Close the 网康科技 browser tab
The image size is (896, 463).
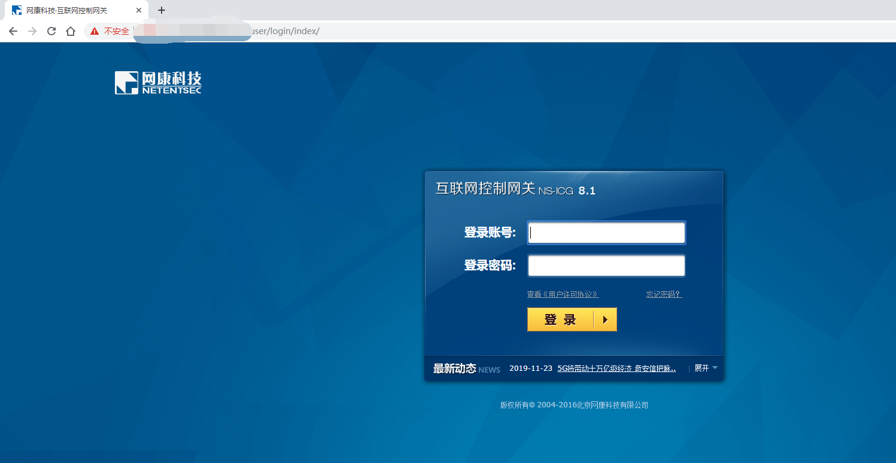click(139, 10)
